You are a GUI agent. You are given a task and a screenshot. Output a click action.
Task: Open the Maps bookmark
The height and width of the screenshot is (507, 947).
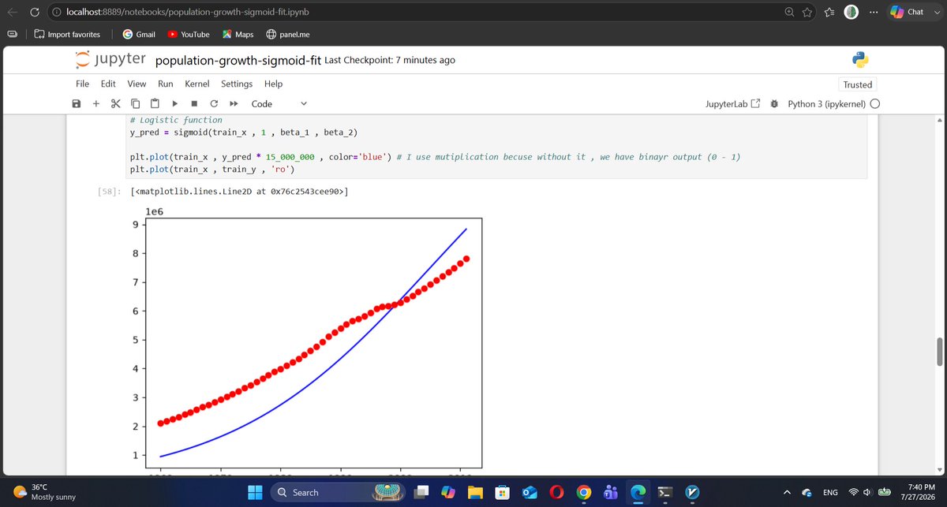click(x=238, y=35)
